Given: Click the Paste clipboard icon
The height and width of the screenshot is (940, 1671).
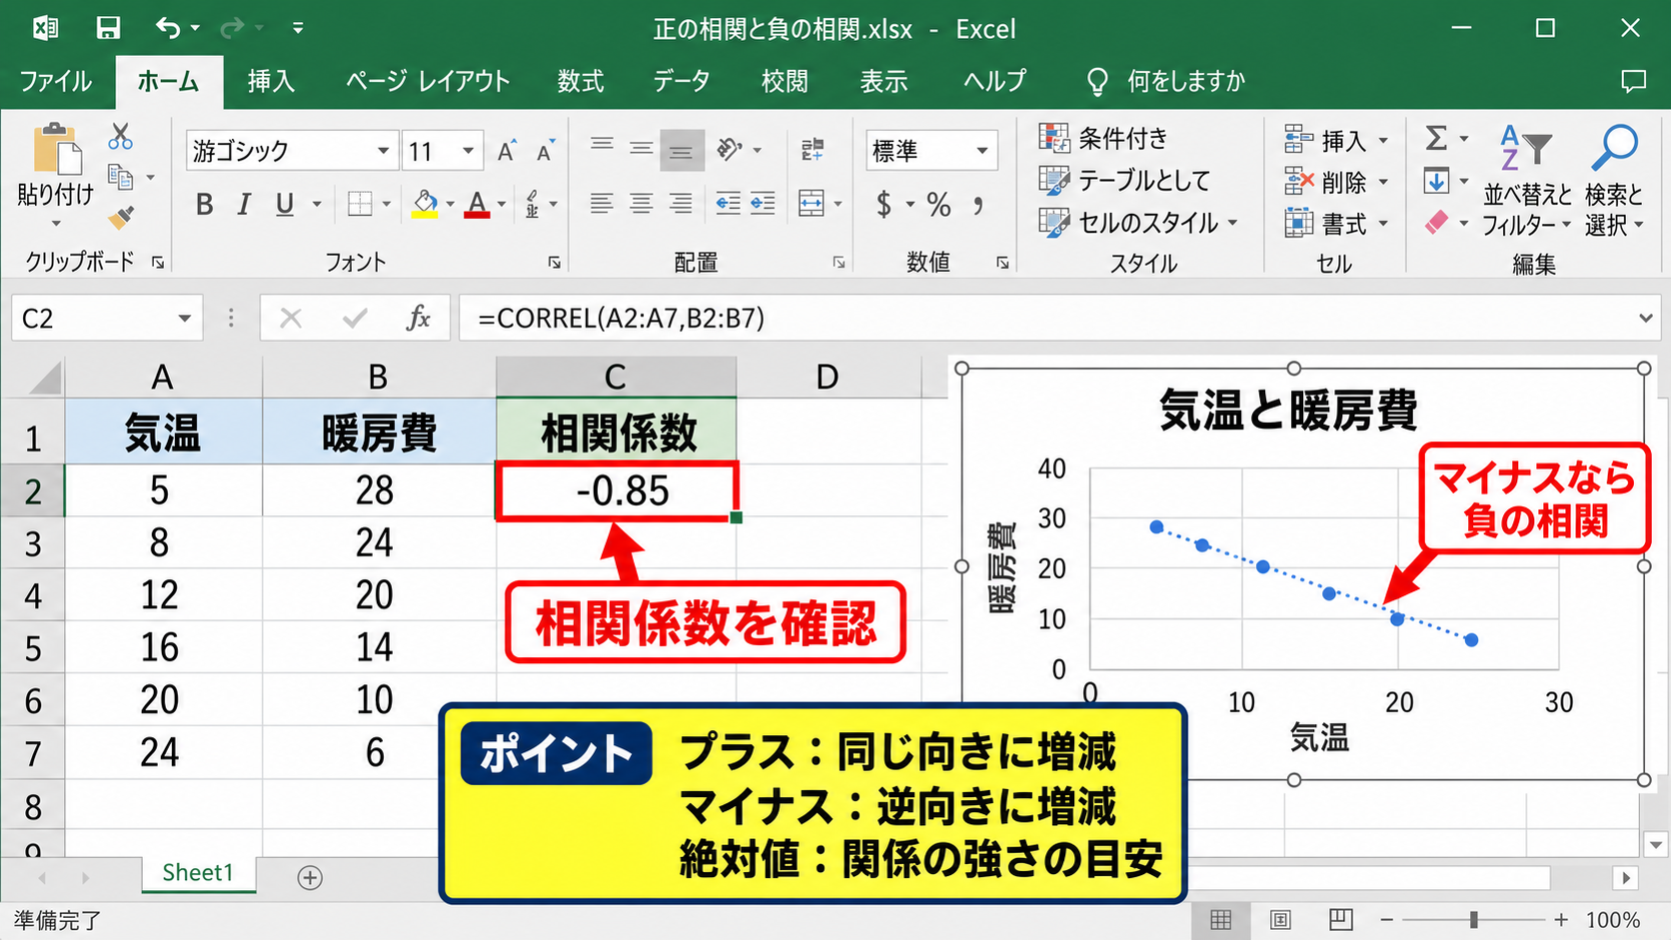Looking at the screenshot, I should [x=56, y=150].
